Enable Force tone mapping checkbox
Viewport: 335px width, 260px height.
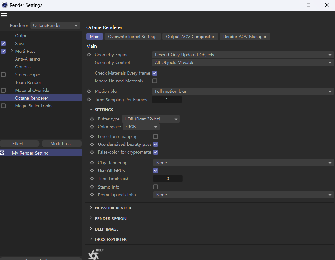156,136
